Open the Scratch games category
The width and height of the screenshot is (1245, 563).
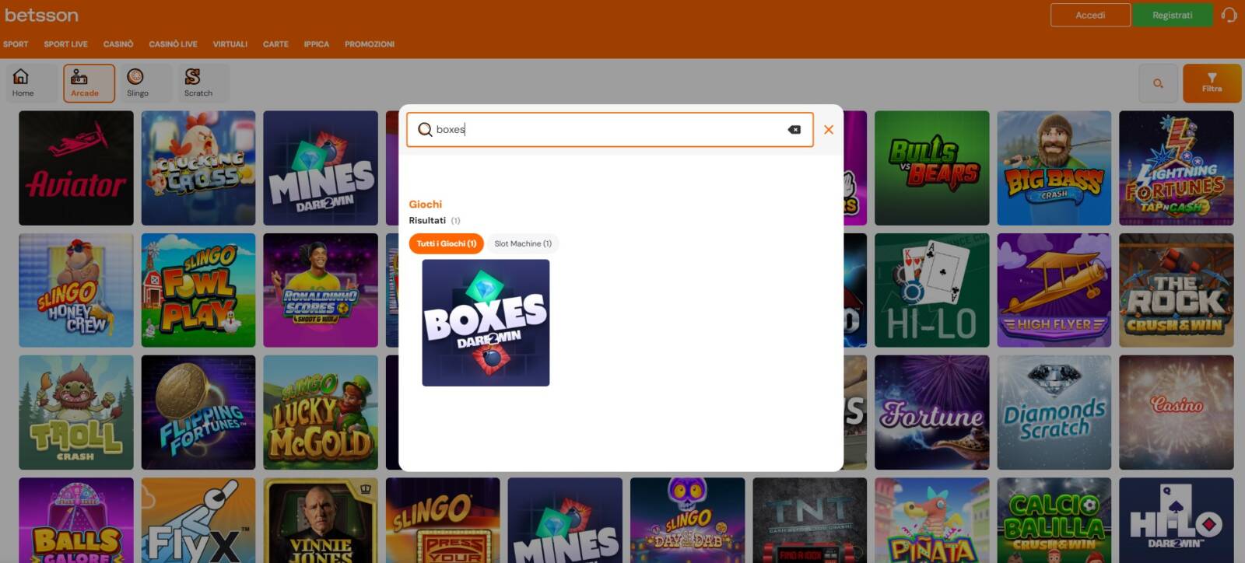pos(198,82)
